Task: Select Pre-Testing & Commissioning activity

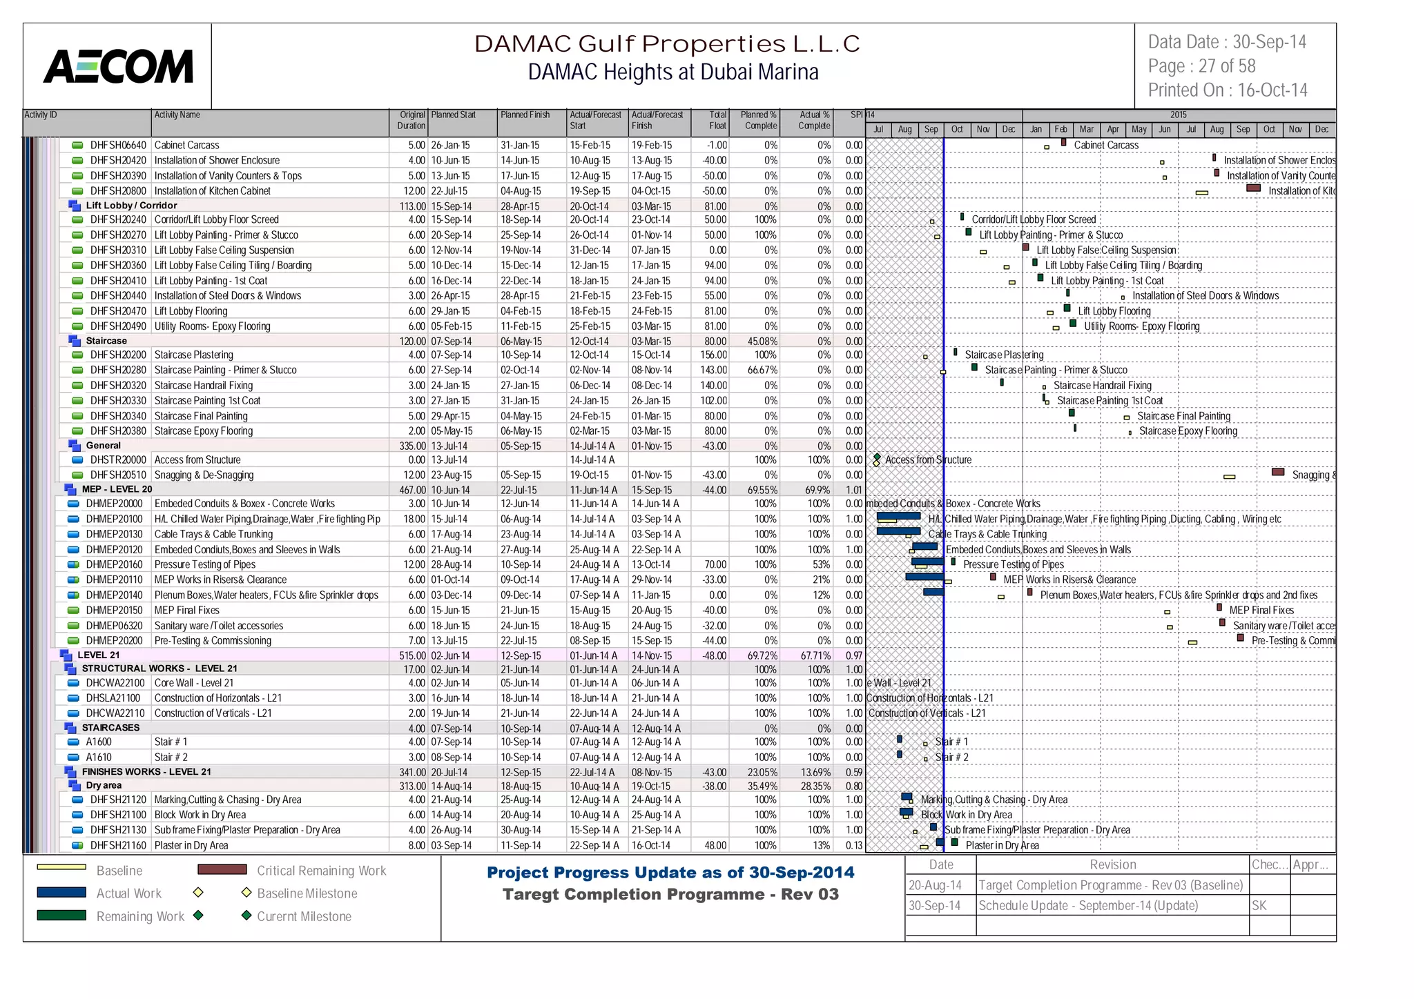Action: (x=213, y=641)
